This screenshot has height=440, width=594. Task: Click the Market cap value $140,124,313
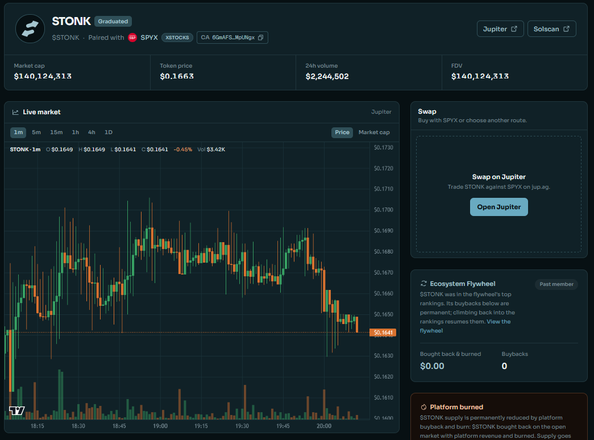click(43, 76)
